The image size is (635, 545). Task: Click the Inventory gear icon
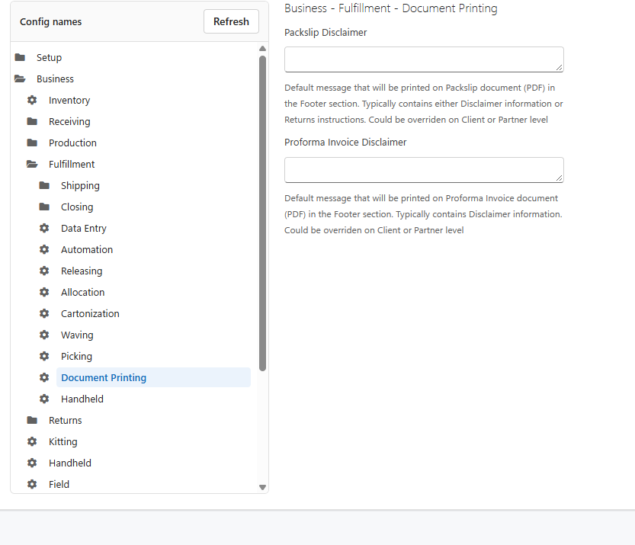[x=32, y=100]
